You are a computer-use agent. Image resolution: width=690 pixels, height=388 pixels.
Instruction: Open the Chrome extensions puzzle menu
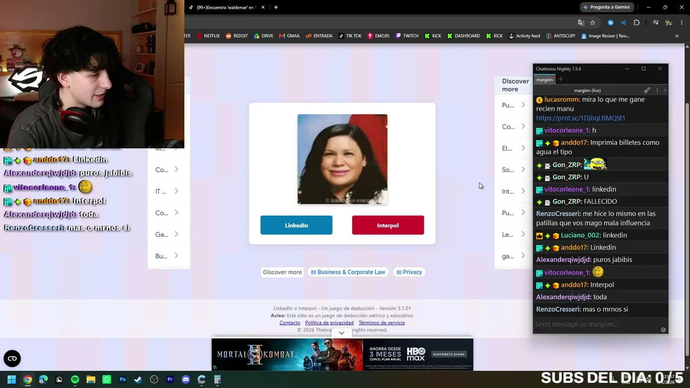(637, 23)
